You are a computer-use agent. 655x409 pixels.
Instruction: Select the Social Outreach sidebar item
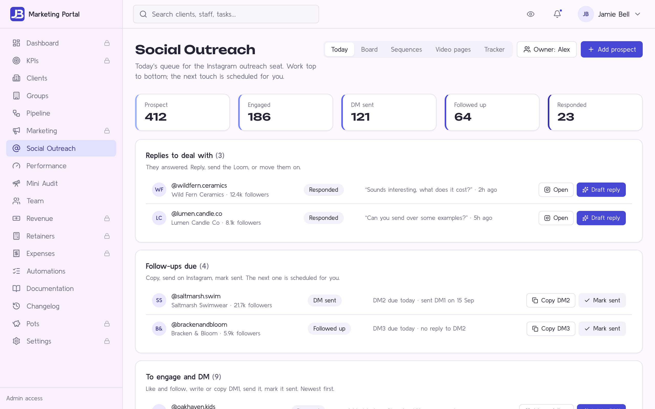coord(61,148)
